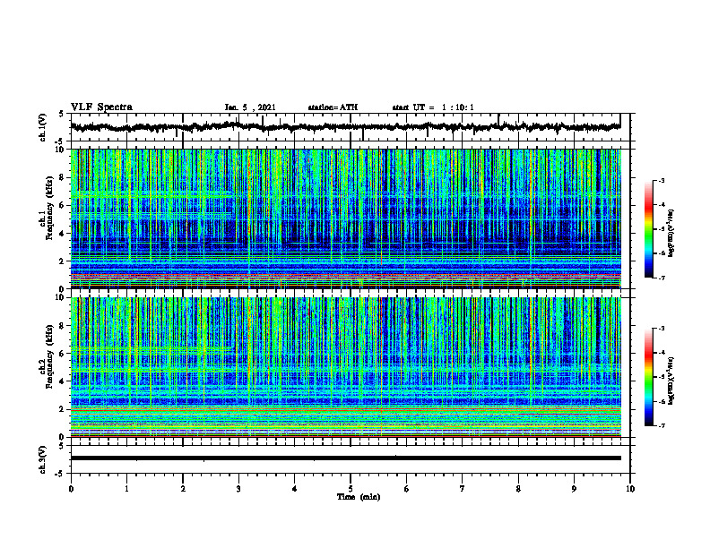710x548 pixels.
Task: Select the "Time (min)" axis label
Action: coord(359,497)
